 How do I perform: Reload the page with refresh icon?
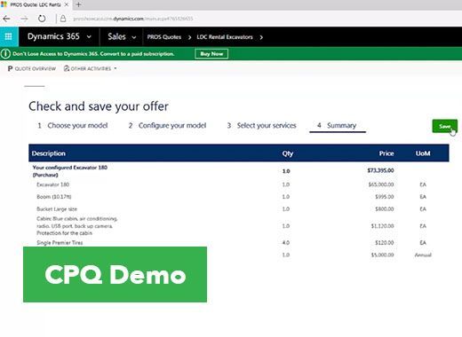[42, 19]
